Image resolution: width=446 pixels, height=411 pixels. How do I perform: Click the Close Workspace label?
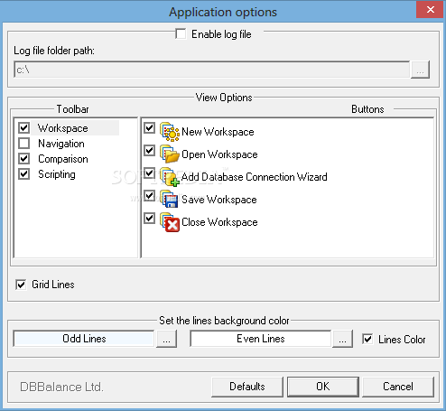point(219,222)
